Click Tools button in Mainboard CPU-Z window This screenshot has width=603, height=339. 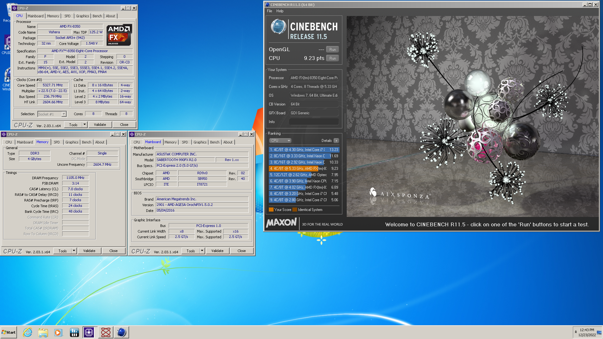(191, 251)
